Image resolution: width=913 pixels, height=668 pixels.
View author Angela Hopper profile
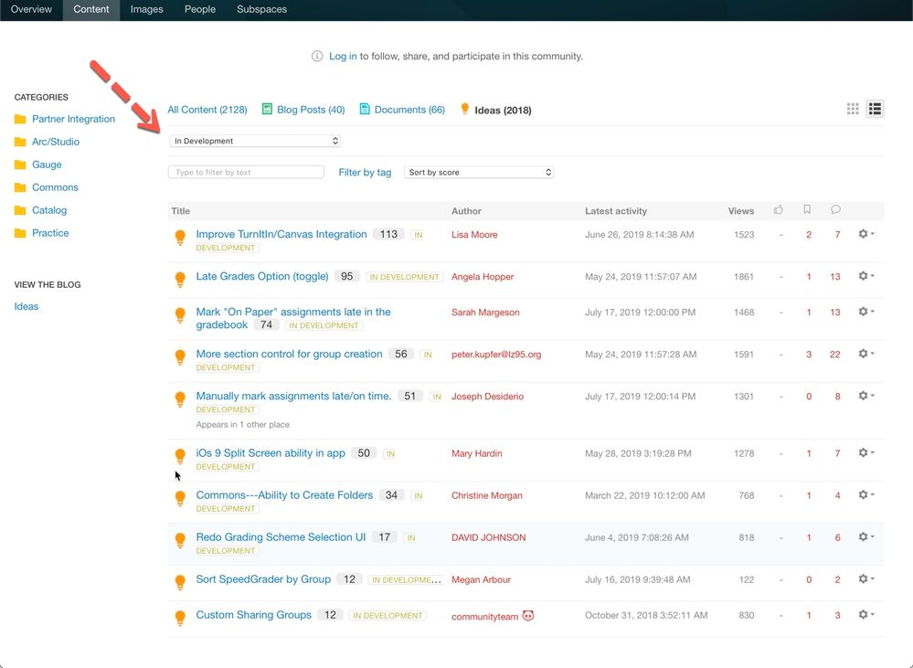483,277
